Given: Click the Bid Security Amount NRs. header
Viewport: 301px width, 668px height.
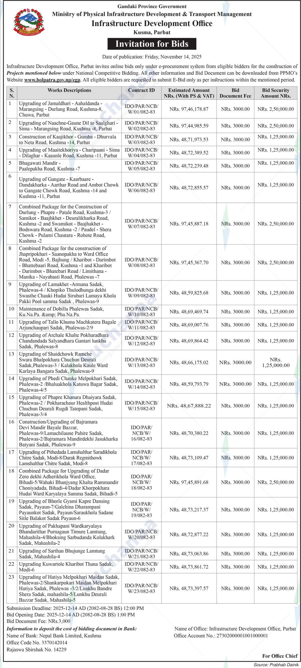Looking at the screenshot, I should 276,93.
